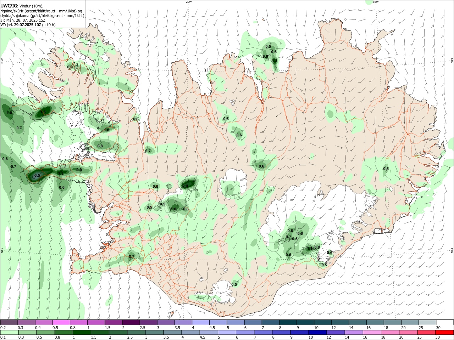Pick lower legend swatch between 0.1 and 0.3
The height and width of the screenshot is (340, 454).
[x=9, y=332]
